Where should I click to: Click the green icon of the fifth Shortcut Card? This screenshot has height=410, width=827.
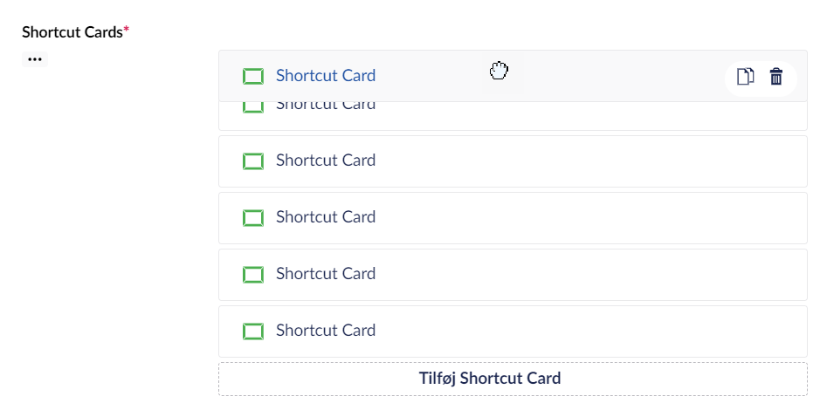pos(252,275)
